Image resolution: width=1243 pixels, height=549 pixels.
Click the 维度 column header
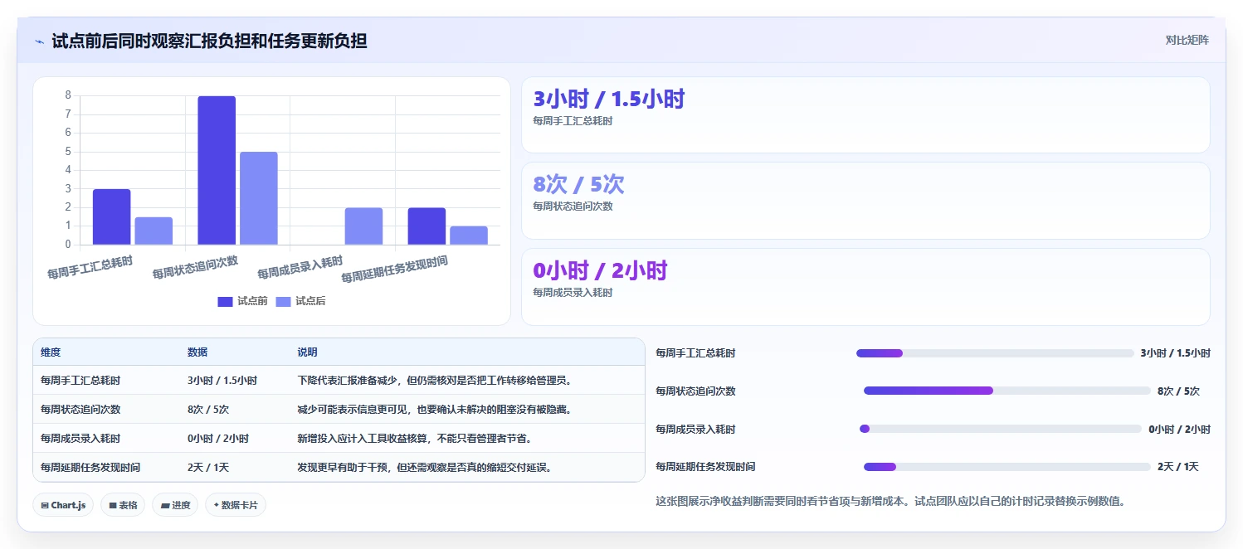(51, 352)
